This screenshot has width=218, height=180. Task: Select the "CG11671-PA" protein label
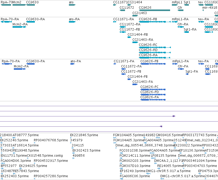(x=124, y=61)
